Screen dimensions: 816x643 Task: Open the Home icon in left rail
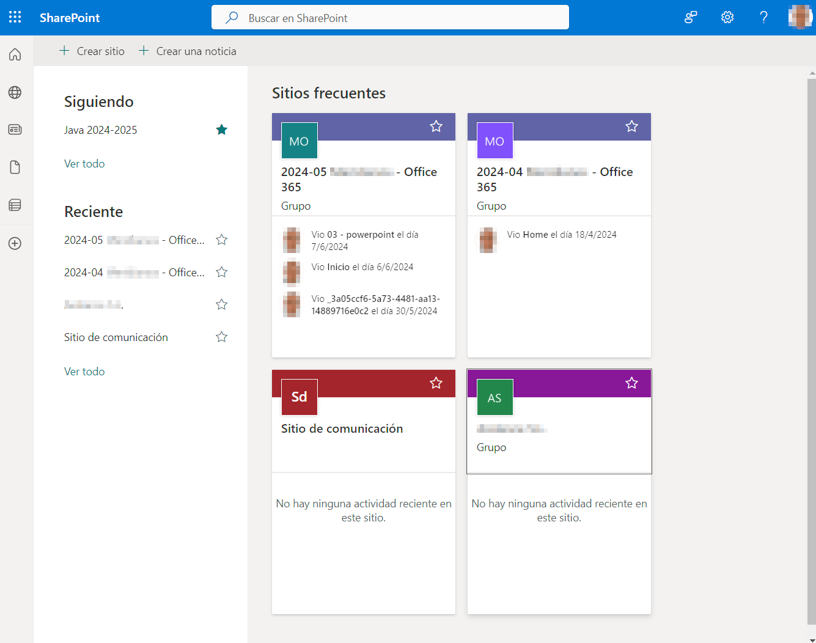[15, 54]
